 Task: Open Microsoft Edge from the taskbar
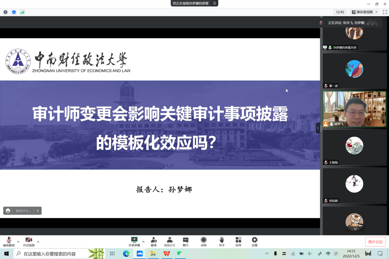[x=126, y=253]
